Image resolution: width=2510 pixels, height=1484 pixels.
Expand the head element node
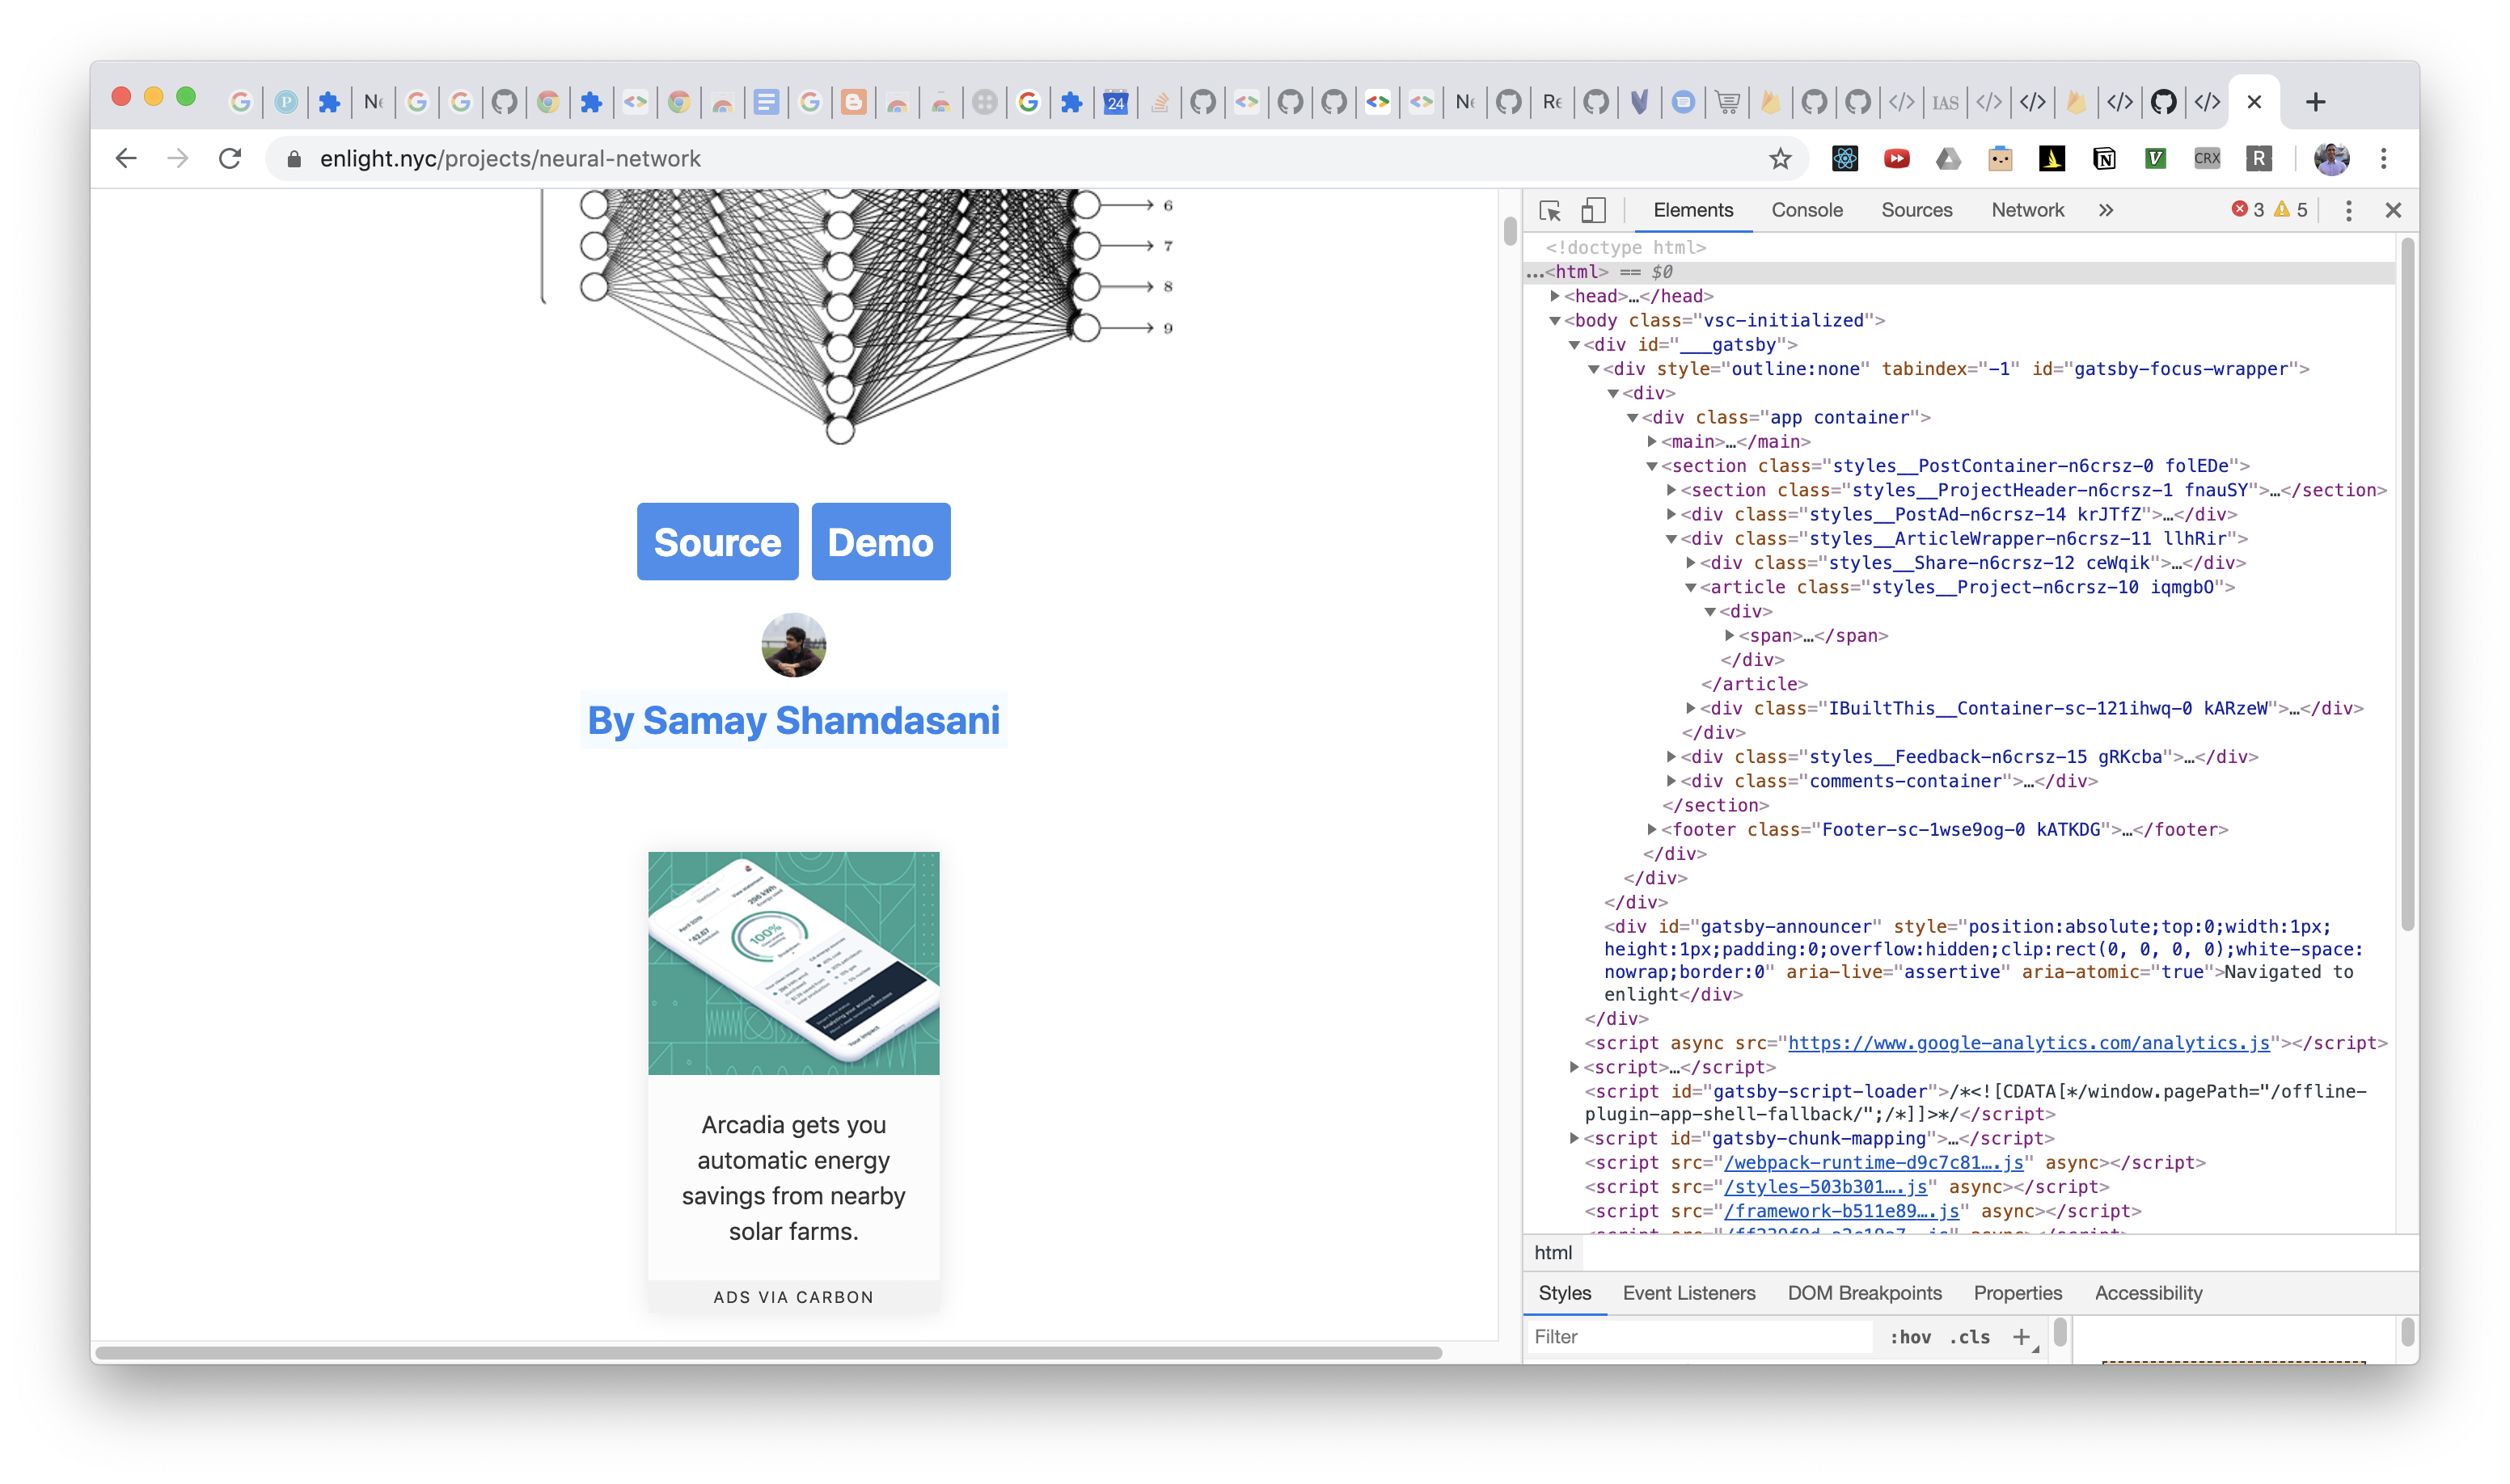point(1555,296)
